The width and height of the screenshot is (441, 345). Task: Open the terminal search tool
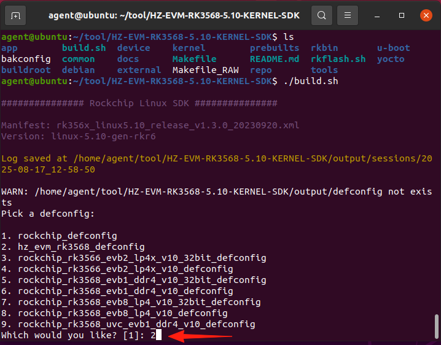click(x=321, y=15)
